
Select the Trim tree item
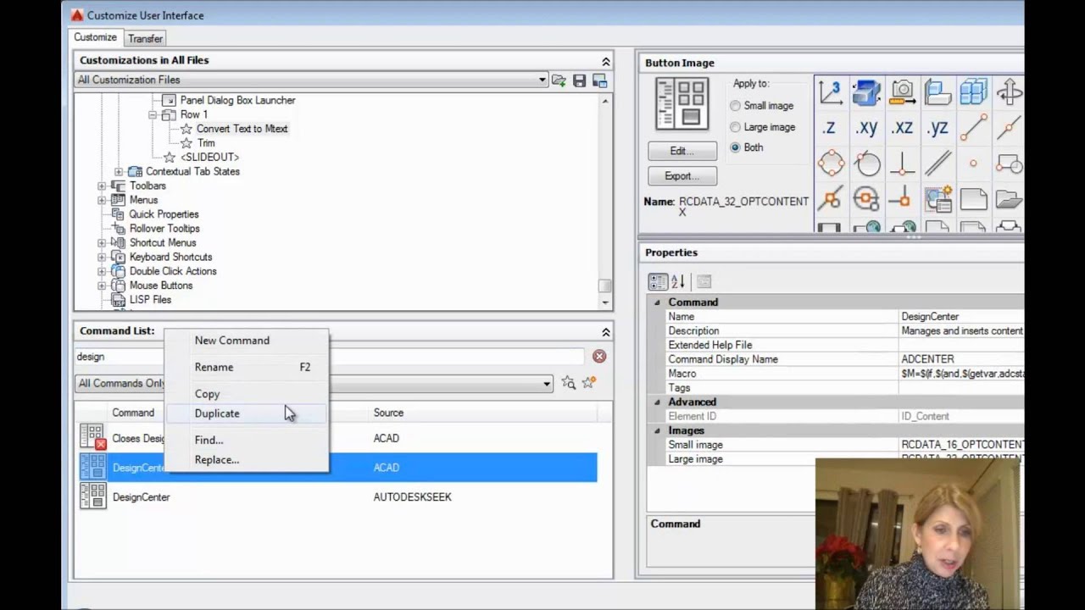[206, 143]
